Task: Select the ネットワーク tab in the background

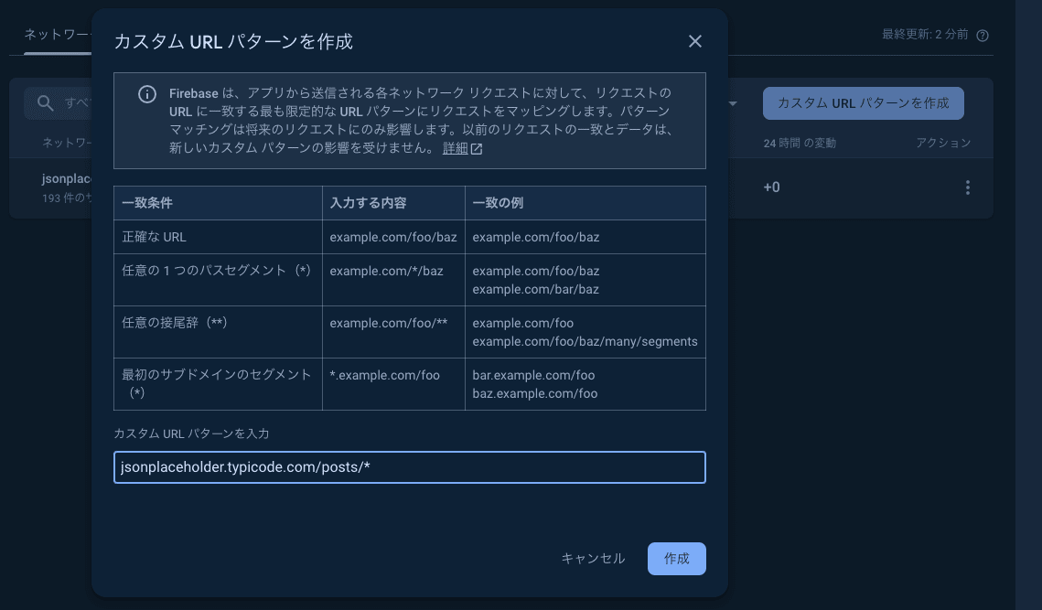Action: 57,35
